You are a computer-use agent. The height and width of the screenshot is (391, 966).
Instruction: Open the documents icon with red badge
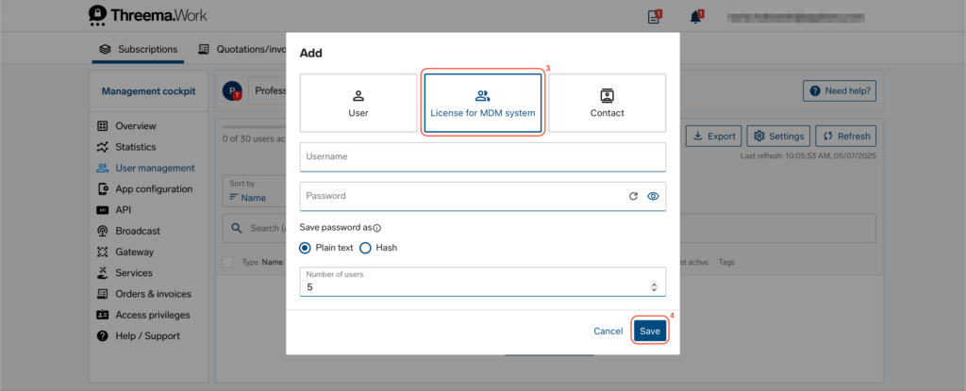[x=654, y=17]
